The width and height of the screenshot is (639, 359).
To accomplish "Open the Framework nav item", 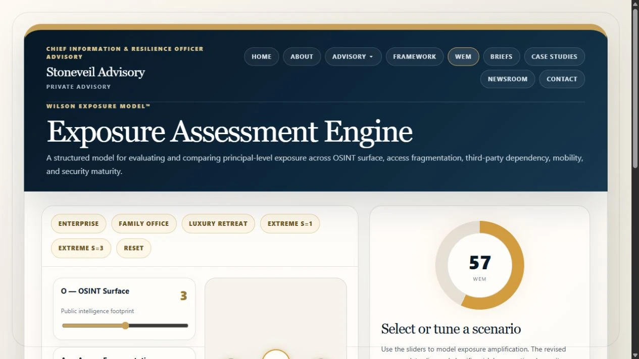I will (x=415, y=56).
